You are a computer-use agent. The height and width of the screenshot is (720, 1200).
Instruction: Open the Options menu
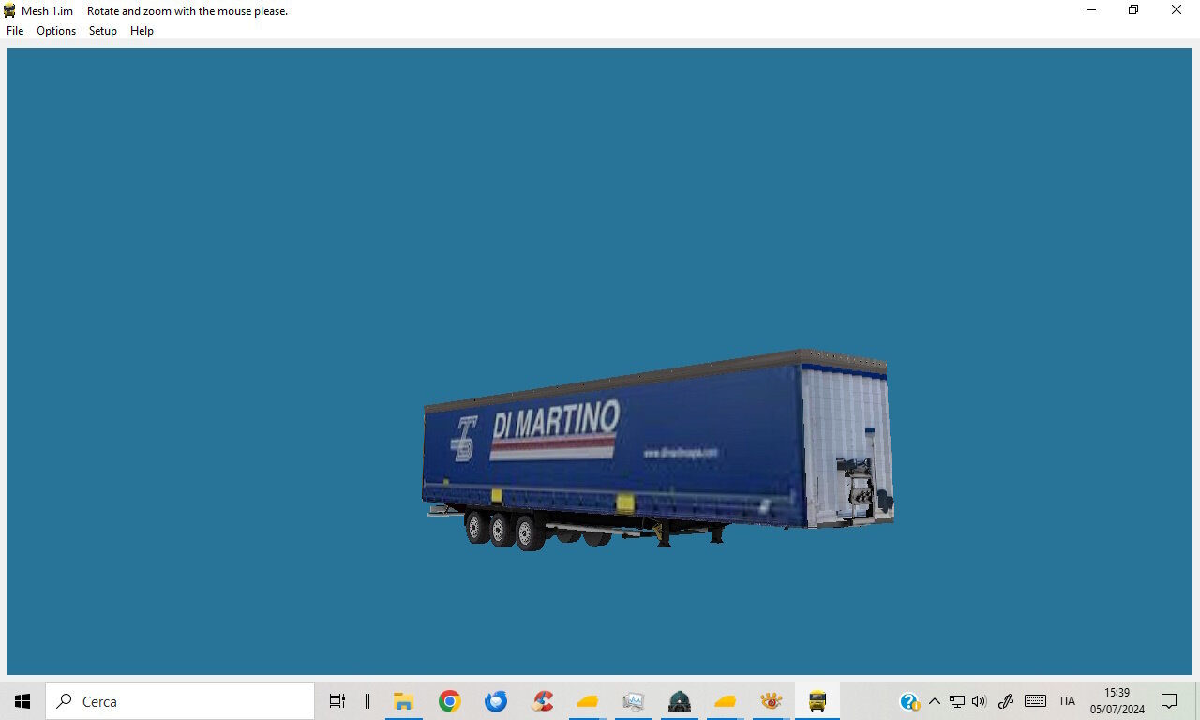pos(56,31)
